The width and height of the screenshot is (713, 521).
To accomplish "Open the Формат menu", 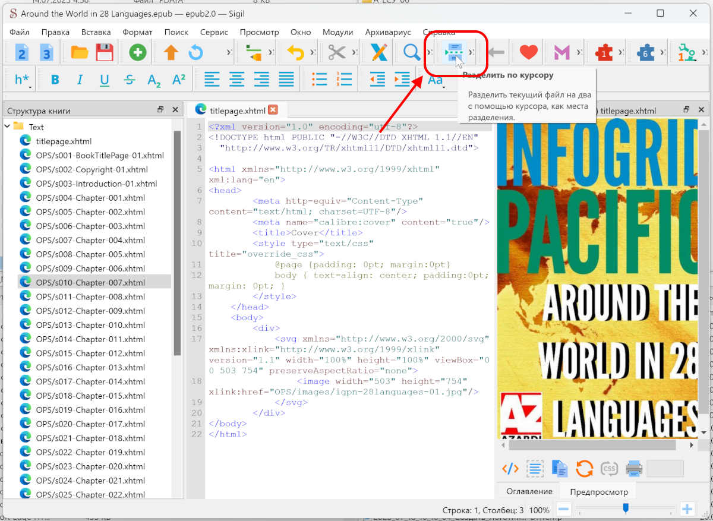I will tap(137, 32).
